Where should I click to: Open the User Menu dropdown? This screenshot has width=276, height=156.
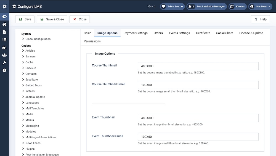click(260, 6)
